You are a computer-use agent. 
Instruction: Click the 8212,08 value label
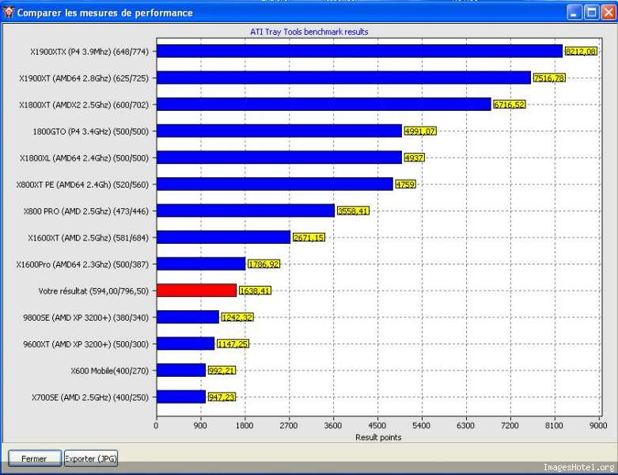pos(580,51)
